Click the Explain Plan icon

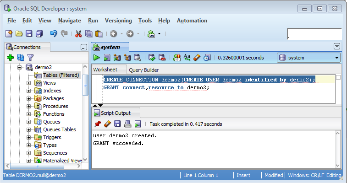point(117,58)
